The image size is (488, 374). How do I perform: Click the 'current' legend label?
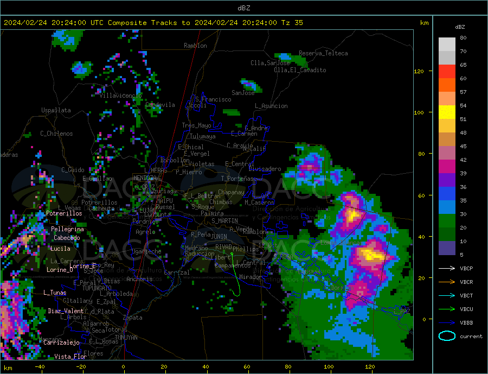coord(471,337)
